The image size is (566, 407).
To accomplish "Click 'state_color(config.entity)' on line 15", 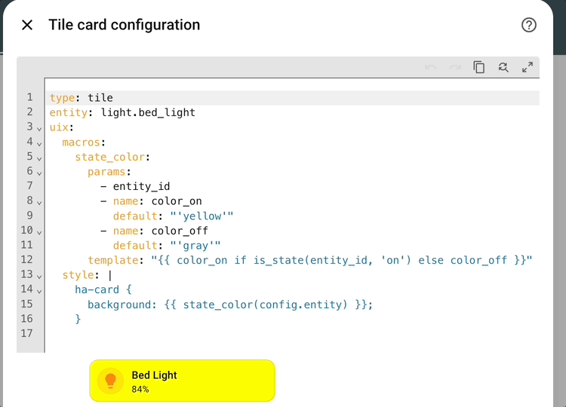I will (266, 304).
